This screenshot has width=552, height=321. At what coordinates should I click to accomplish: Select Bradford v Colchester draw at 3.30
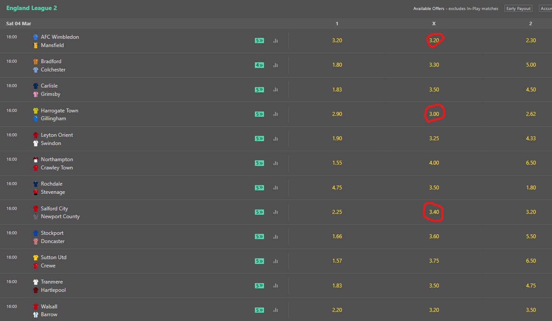434,65
